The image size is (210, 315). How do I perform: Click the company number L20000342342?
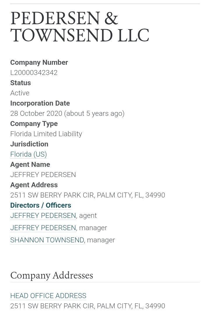(x=34, y=73)
